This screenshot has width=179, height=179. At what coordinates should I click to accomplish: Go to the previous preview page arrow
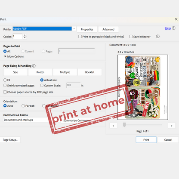pyautogui.click(x=113, y=126)
